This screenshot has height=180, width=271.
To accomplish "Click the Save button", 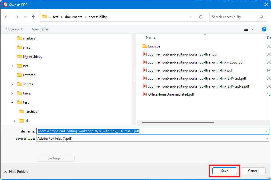I will pos(225,171).
